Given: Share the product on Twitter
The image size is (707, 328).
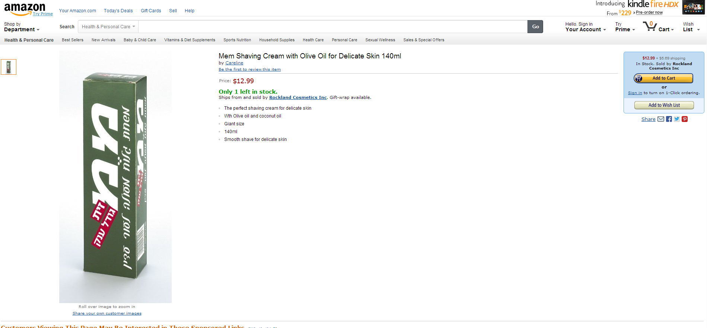Looking at the screenshot, I should (x=676, y=119).
